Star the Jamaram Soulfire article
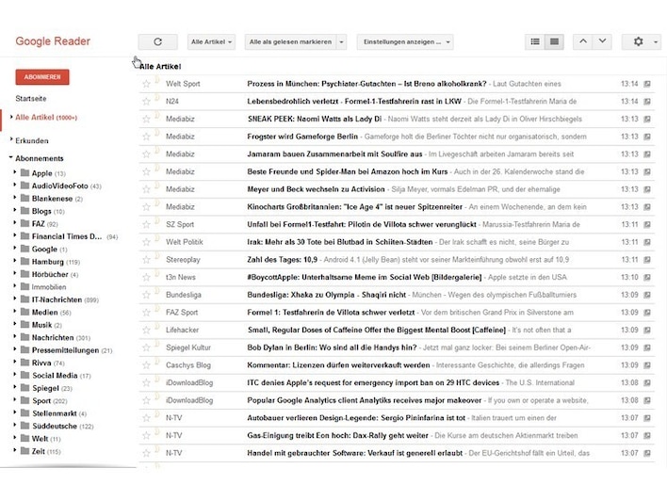Viewport: 667px width, 501px height. tap(146, 154)
